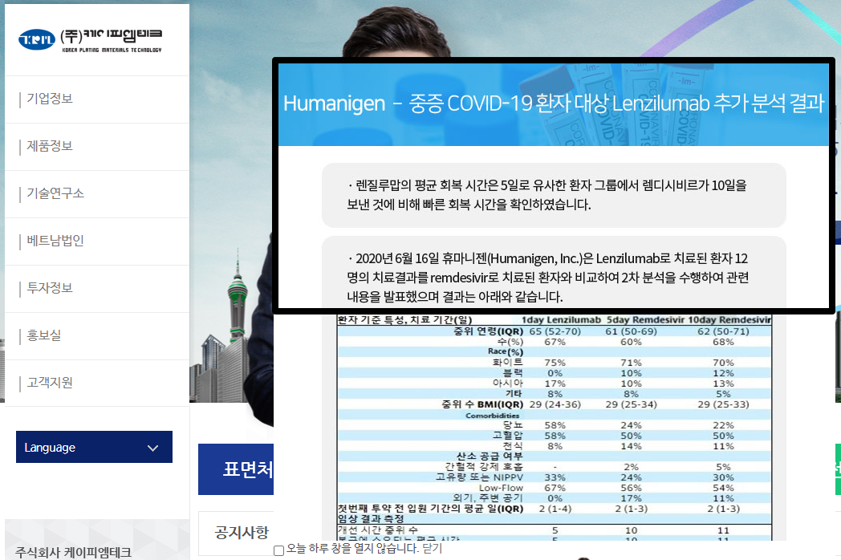The image size is (841, 560).
Task: Click the 1day Lenzilumab column header
Action: pyautogui.click(x=561, y=320)
